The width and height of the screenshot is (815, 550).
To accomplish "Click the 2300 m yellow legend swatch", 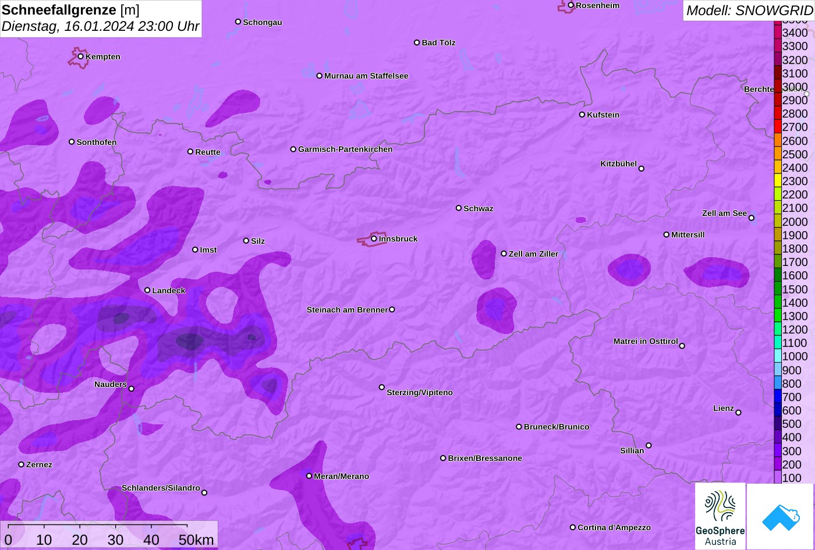I will 778,180.
